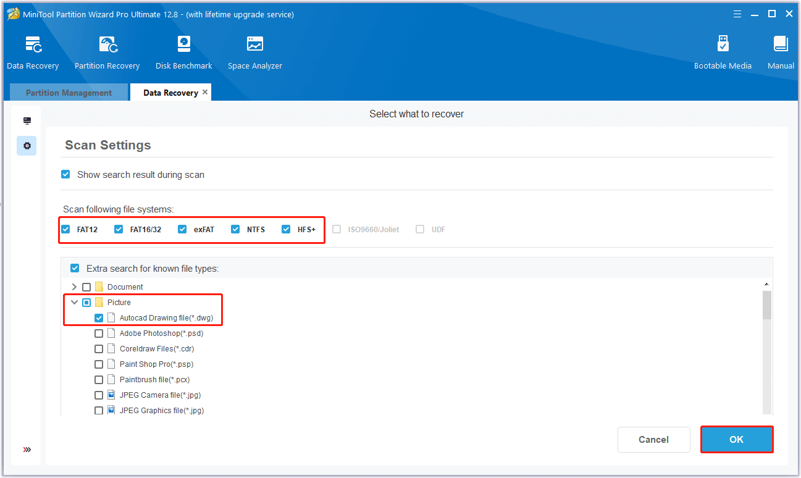Viewport: 801px width, 478px height.
Task: Create Bootable Media
Action: pos(723,53)
